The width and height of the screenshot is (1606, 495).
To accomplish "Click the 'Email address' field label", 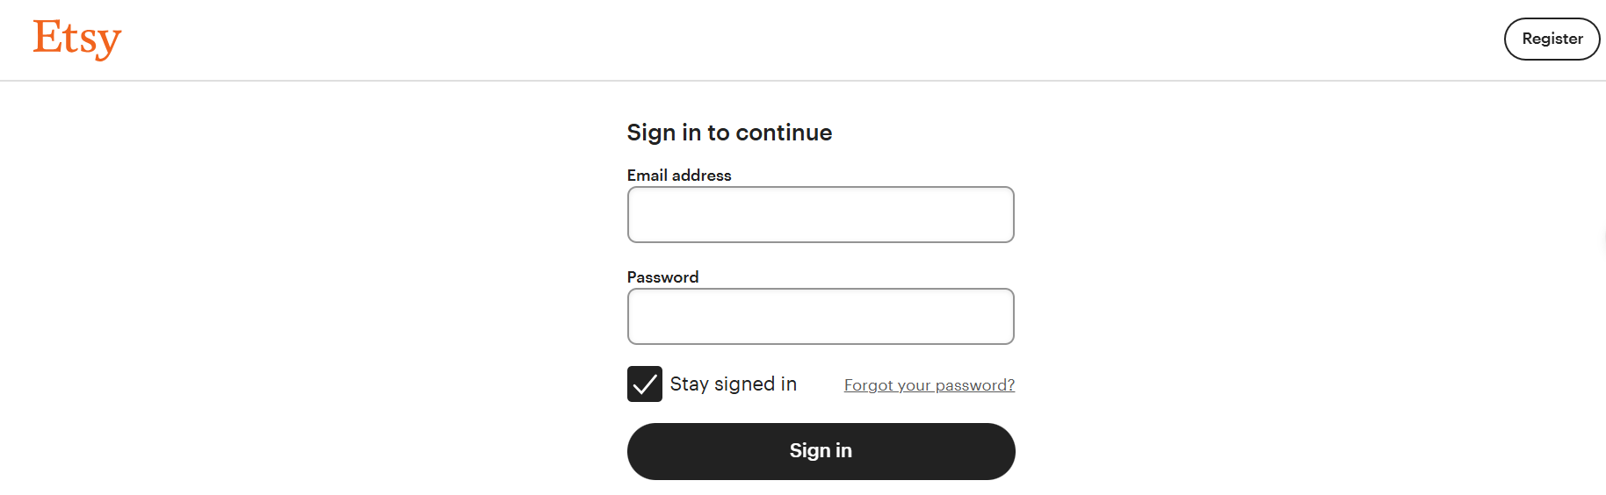I will (x=679, y=176).
